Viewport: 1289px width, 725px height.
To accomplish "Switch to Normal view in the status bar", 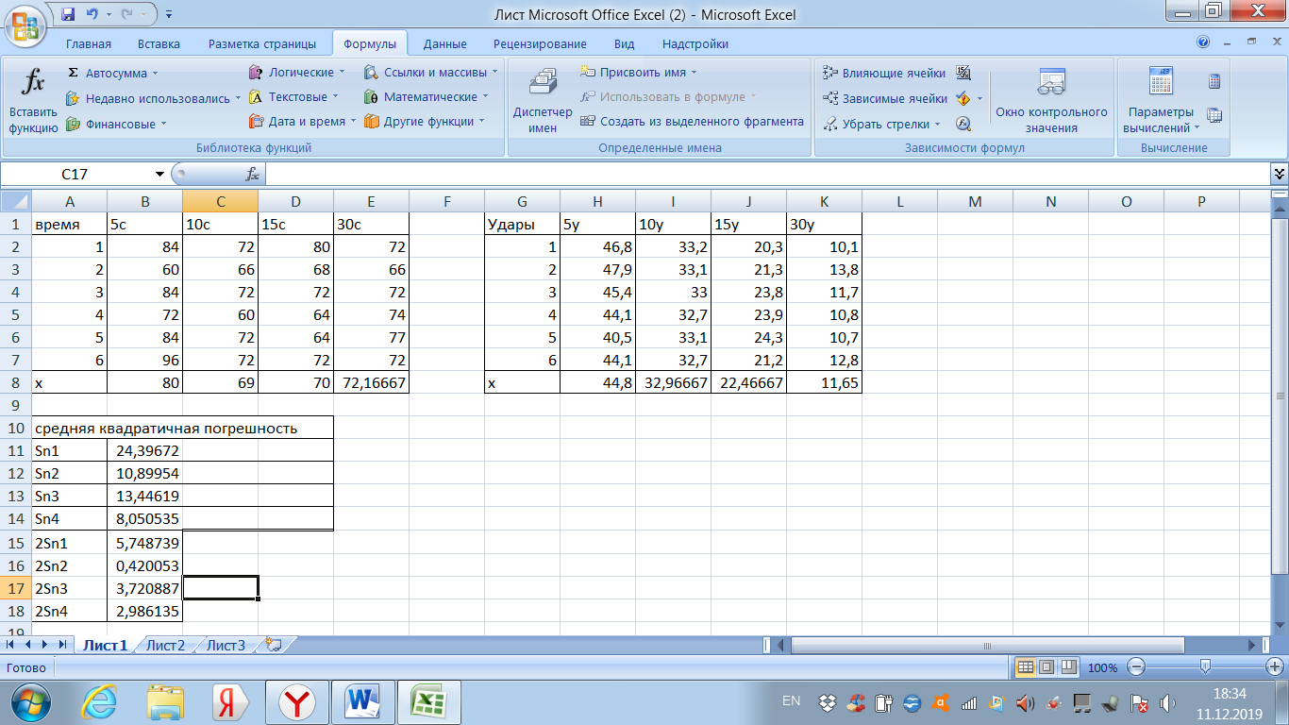I will tap(1026, 667).
